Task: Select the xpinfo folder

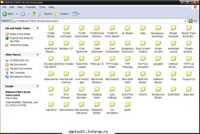Action: tap(128, 107)
